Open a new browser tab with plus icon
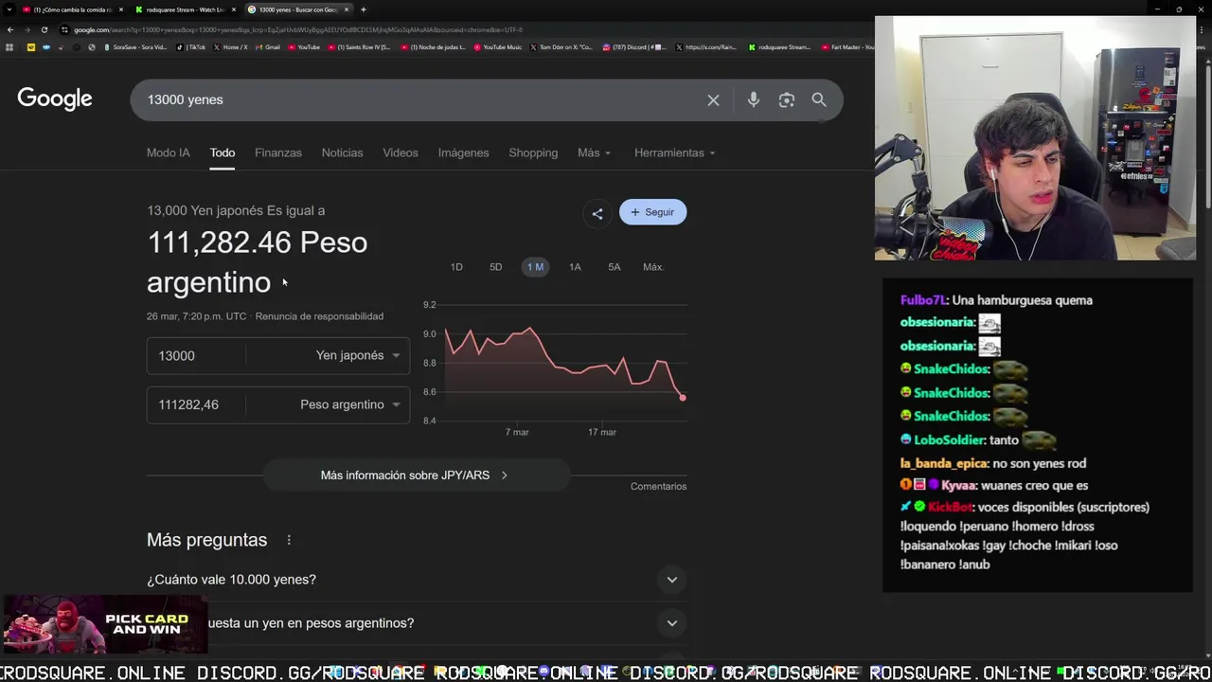1212x682 pixels. (364, 9)
